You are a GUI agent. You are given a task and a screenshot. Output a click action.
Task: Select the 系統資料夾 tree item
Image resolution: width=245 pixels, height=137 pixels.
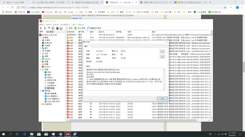50,86
